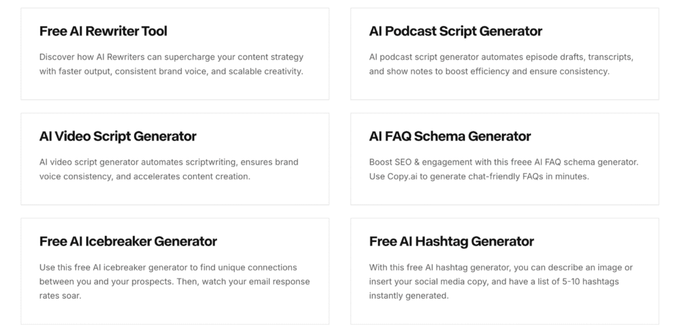
Task: Select the AI FAQ Schema Generator title
Action: tap(449, 136)
